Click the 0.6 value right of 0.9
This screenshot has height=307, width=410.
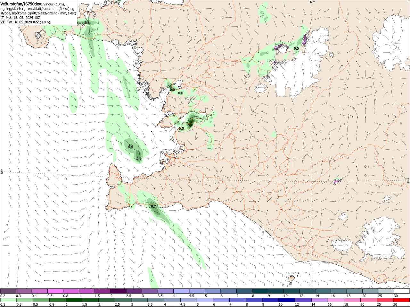click(x=181, y=93)
